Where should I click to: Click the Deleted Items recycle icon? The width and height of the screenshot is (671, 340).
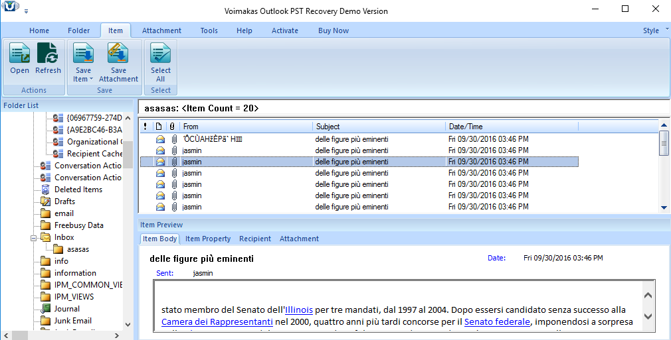45,190
